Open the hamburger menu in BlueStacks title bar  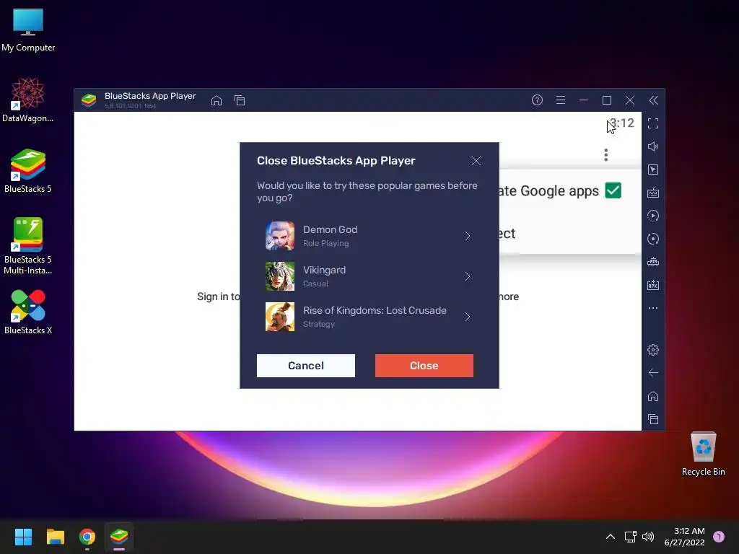[560, 100]
